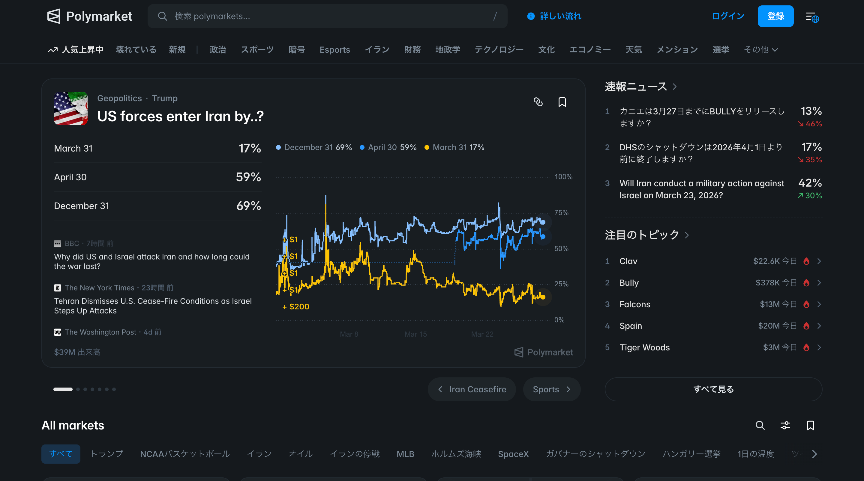
Task: Select the NCAAバスケットボール filter chip
Action: tap(185, 454)
